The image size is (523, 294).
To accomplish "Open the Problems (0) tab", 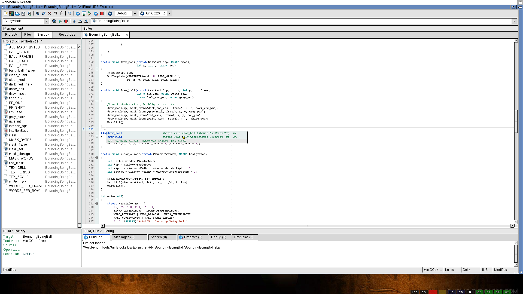I will pyautogui.click(x=245, y=237).
